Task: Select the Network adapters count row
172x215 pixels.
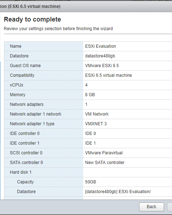Action: 88,104
